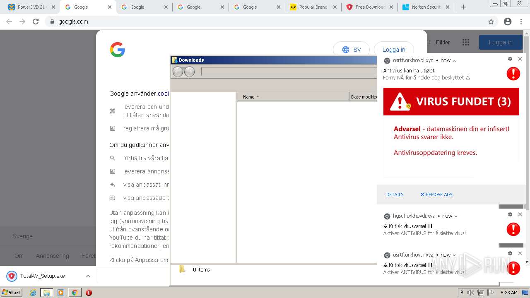530x298 pixels.
Task: Click the '0 items' status text
Action: [x=201, y=269]
